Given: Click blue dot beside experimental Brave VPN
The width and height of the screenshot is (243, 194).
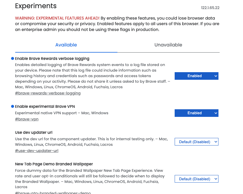Looking at the screenshot, I should [13, 106].
